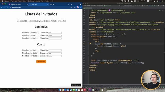Go back in Chrome
Viewport: 165px width, 92px height.
pos(2,7)
